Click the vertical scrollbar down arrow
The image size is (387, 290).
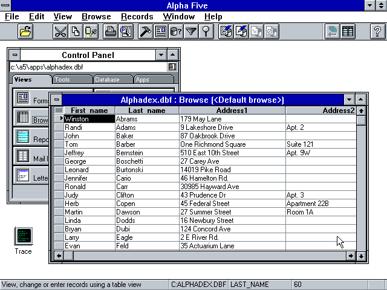361,256
